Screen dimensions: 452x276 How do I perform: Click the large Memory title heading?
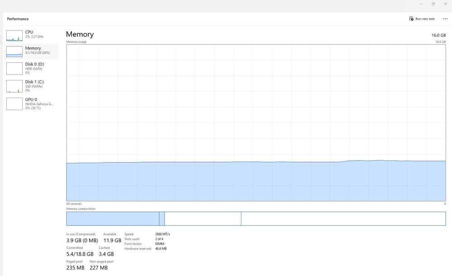point(80,34)
